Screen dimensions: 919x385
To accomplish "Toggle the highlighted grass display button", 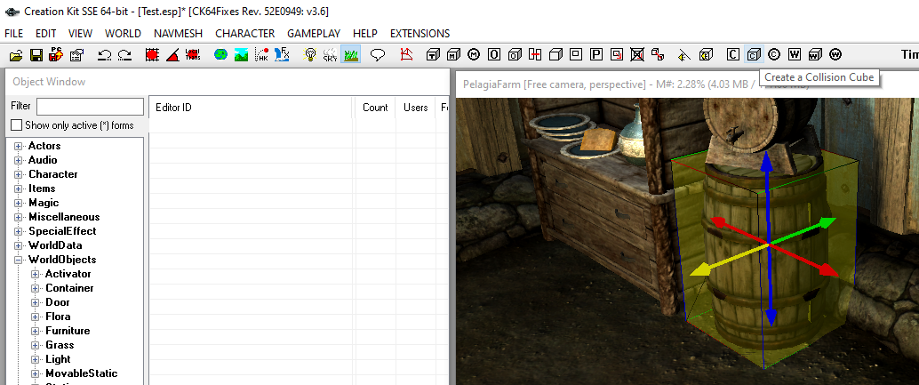I will pyautogui.click(x=350, y=55).
